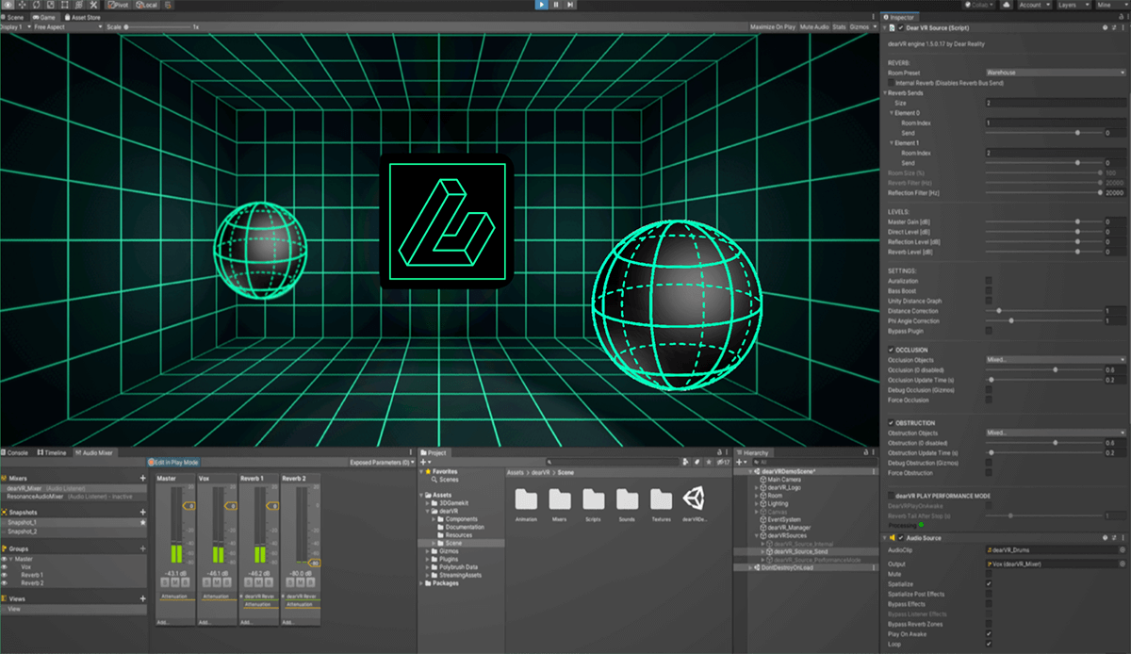Image resolution: width=1131 pixels, height=654 pixels.
Task: Enable the Internal Reverb checkbox
Action: (892, 83)
